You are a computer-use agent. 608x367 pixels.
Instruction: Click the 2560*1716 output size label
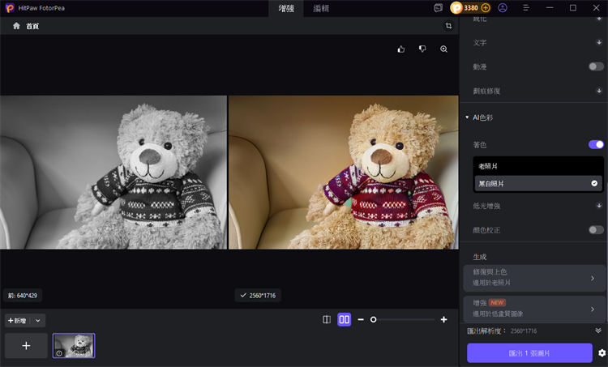pos(258,296)
